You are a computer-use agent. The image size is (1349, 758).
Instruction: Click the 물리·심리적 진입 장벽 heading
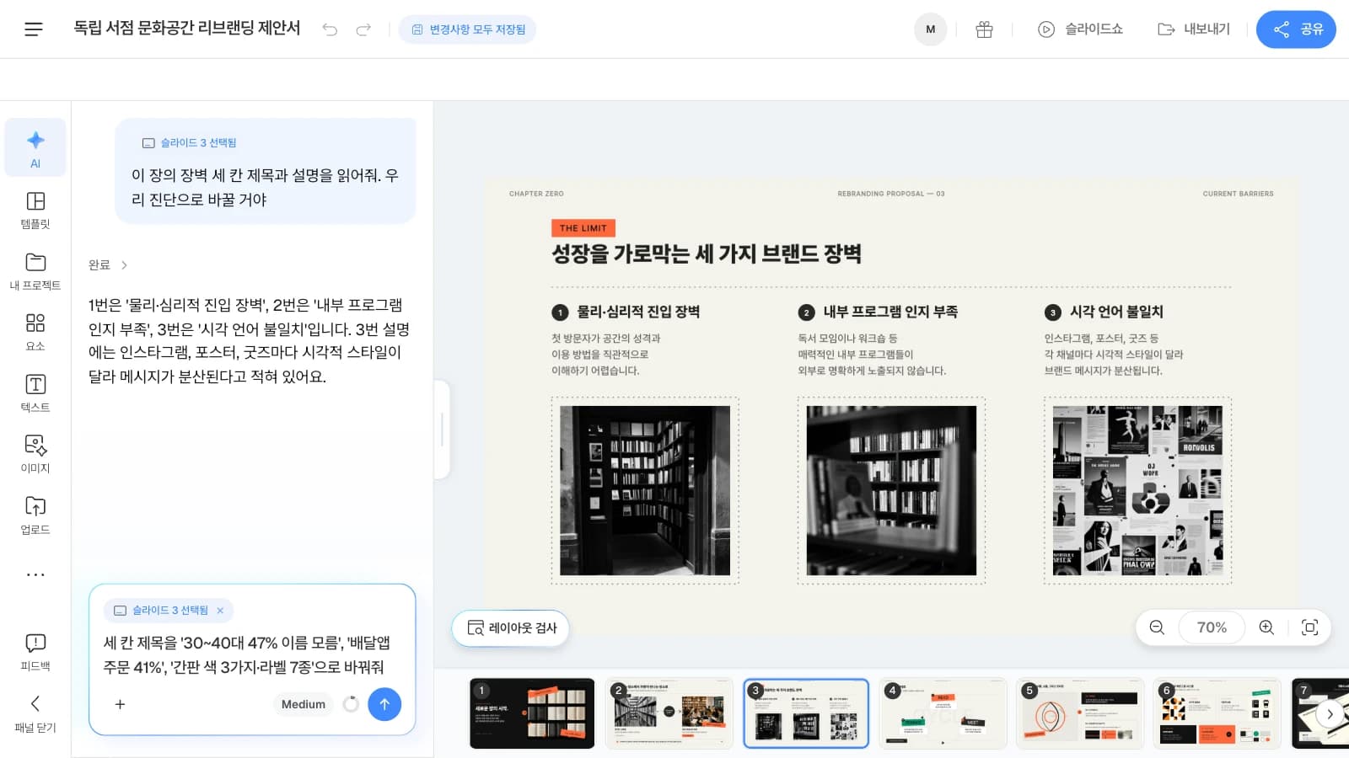tap(638, 312)
